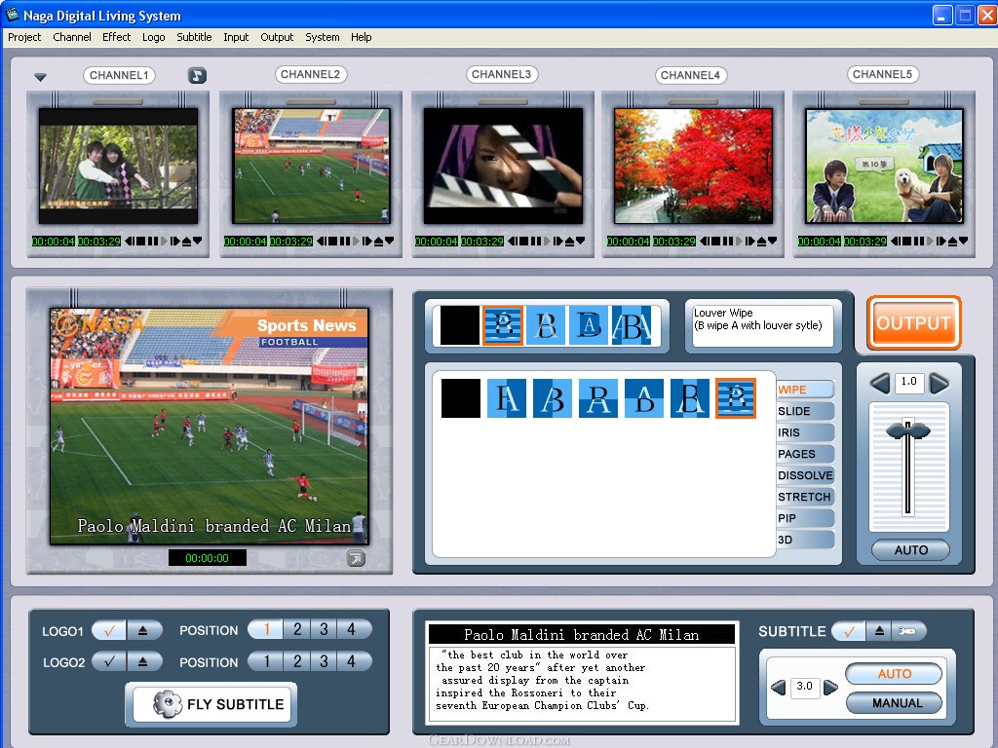Open Channel 1 source dropdown arrow
Screen dimensions: 998x748
[x=197, y=241]
